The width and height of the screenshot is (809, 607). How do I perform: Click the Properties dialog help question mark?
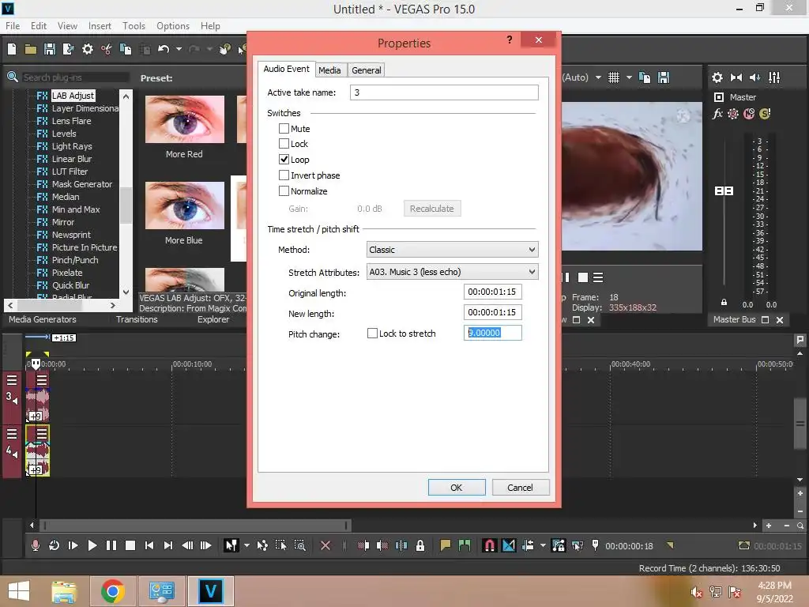(510, 40)
